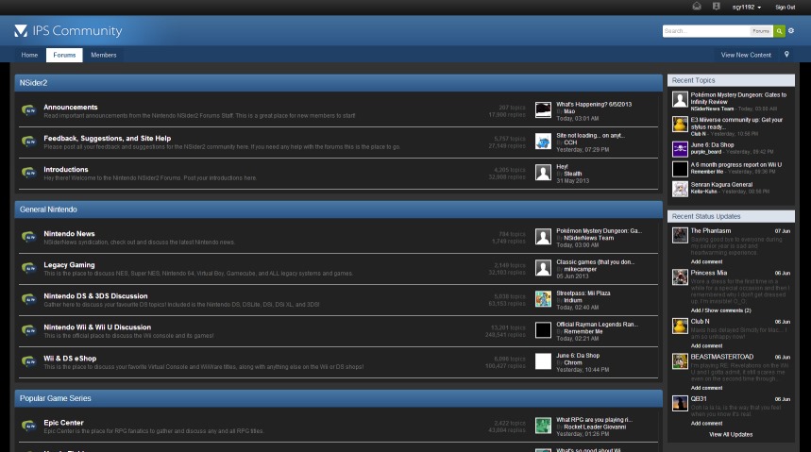811x452 pixels.
Task: Open the inbox icon in top bar
Action: pyautogui.click(x=697, y=7)
